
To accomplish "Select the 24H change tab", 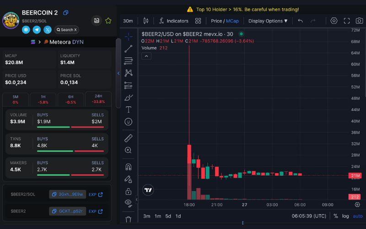I will pyautogui.click(x=98, y=99).
